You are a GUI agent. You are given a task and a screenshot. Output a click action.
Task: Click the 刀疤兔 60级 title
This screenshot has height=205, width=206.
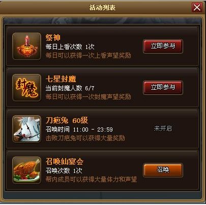tap(67, 120)
